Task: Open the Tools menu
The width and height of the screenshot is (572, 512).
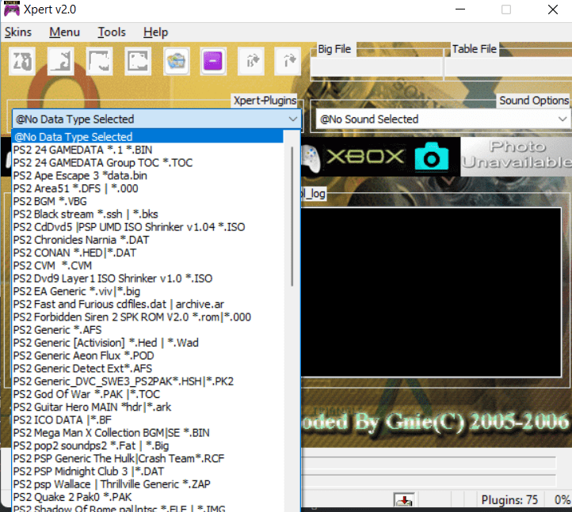Action: point(111,32)
